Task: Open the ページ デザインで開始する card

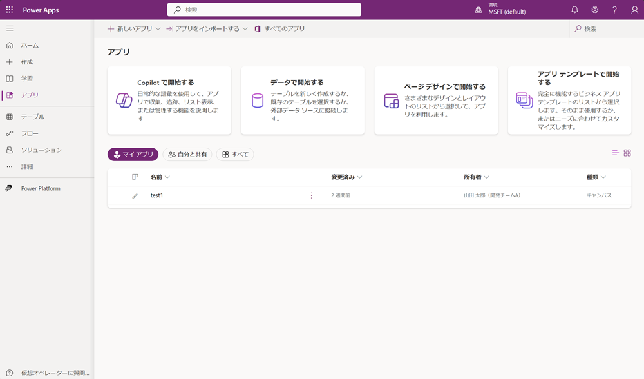Action: (x=436, y=101)
